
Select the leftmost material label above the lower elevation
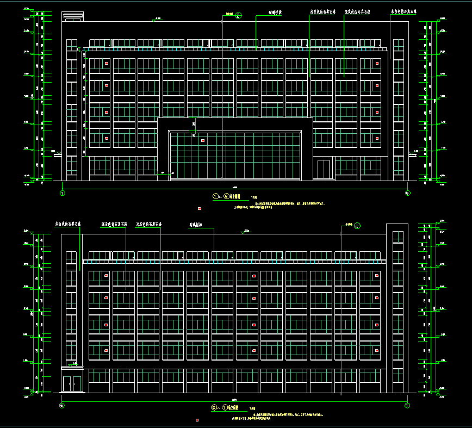tap(68, 224)
